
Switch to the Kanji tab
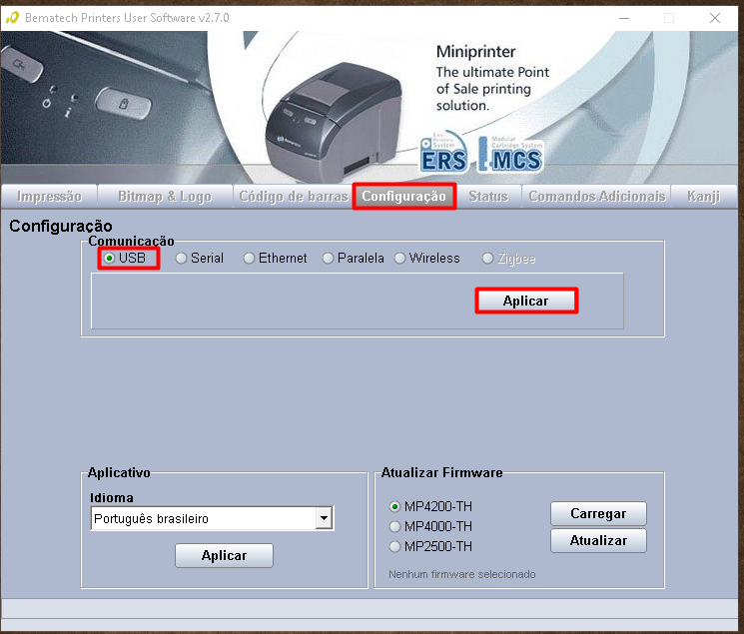click(704, 197)
